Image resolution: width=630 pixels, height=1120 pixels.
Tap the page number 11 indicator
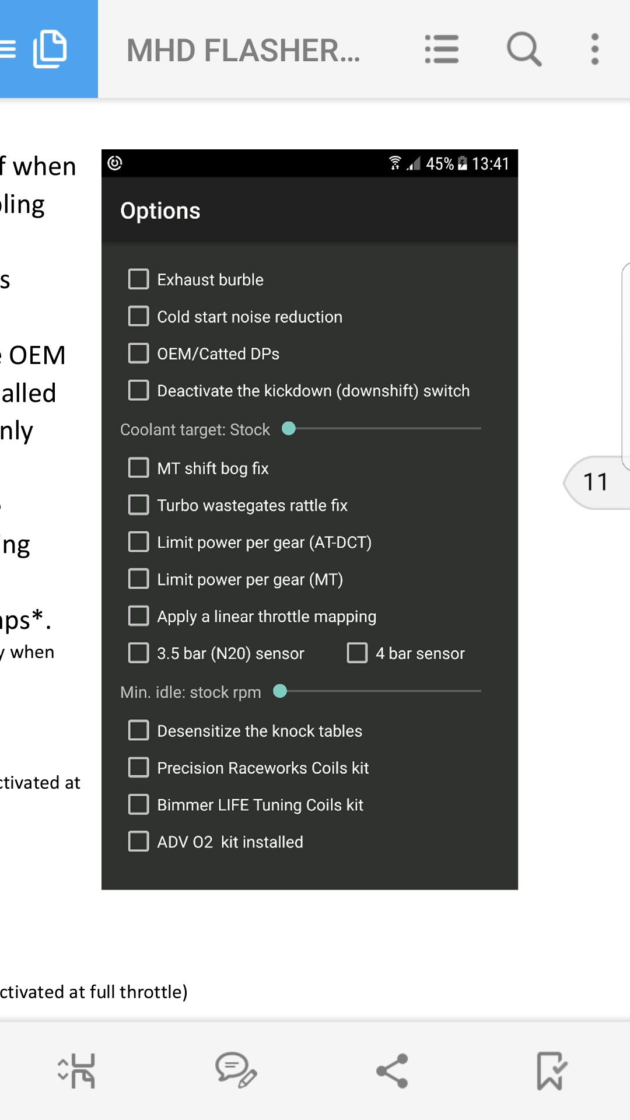596,482
